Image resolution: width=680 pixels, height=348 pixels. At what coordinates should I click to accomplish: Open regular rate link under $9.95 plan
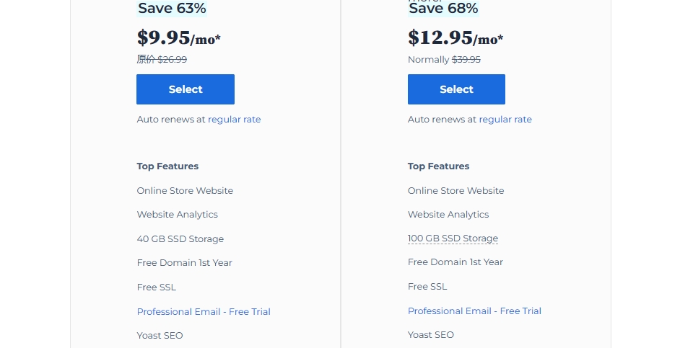pos(235,120)
